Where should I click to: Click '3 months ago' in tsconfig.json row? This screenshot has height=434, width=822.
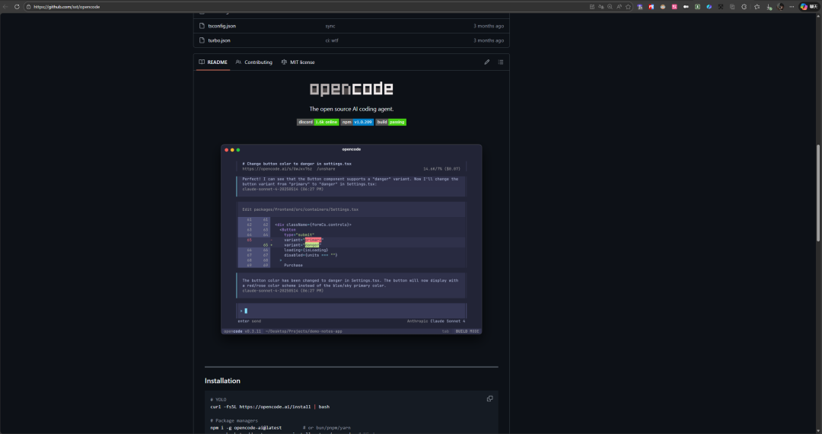point(489,26)
